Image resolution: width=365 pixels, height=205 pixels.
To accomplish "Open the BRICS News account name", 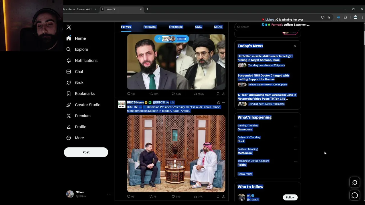I will coord(135,102).
